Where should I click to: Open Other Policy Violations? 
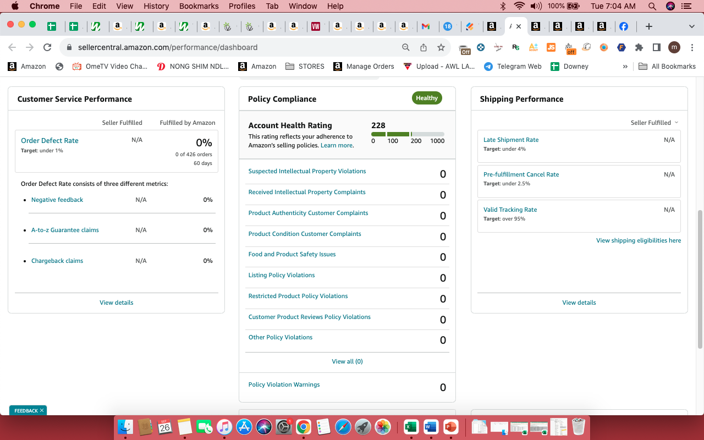point(280,337)
